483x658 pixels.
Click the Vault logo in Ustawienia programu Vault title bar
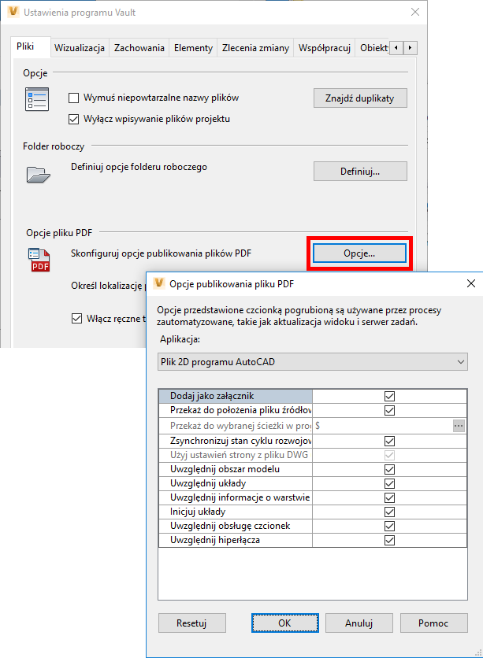tap(13, 12)
